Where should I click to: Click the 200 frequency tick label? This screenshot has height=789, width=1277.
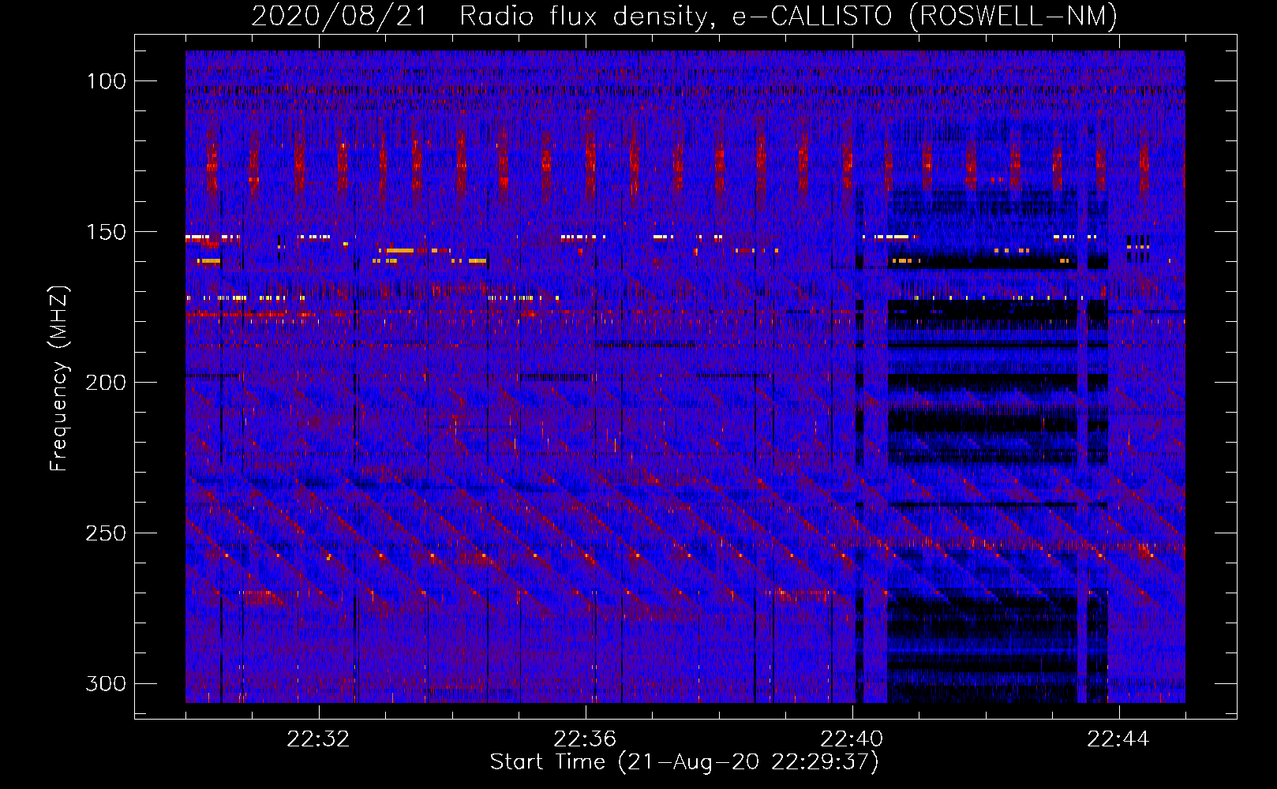coord(106,383)
